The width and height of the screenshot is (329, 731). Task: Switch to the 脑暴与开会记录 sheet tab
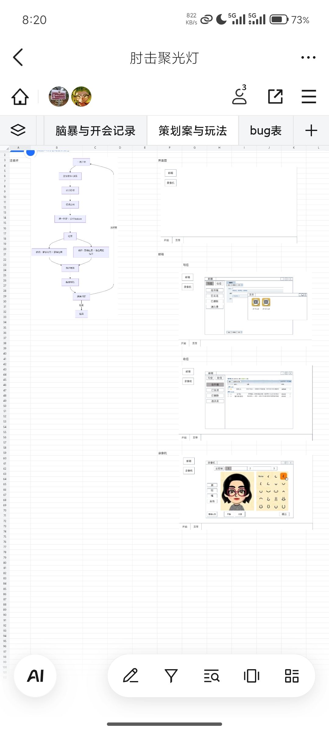(95, 131)
